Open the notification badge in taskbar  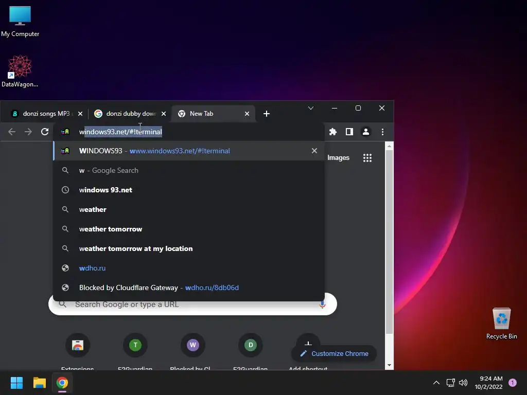pos(513,383)
